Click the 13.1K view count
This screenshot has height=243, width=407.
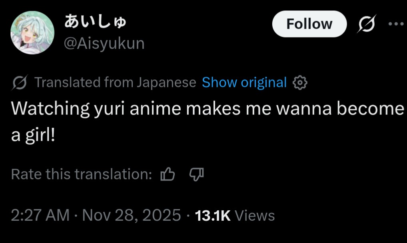[x=213, y=215]
